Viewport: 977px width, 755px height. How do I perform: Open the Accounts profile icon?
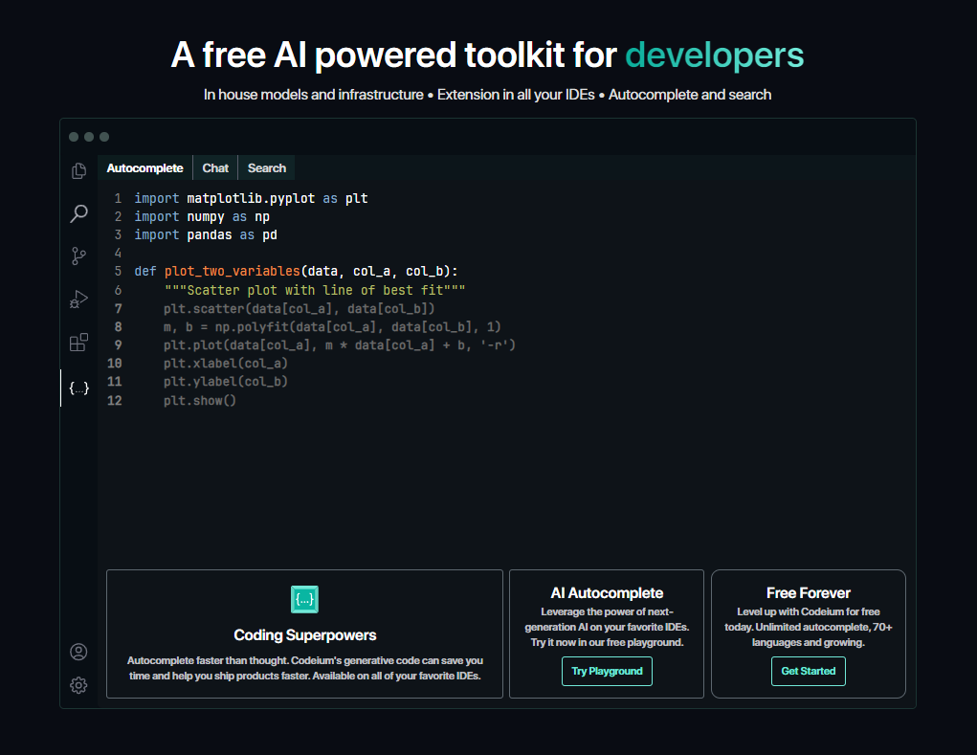78,652
